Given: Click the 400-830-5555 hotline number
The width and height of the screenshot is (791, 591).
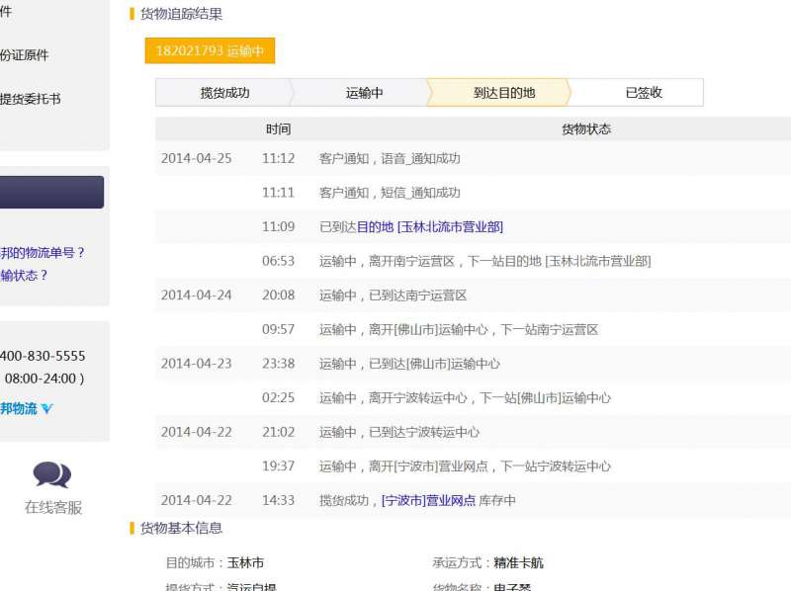Looking at the screenshot, I should point(43,356).
